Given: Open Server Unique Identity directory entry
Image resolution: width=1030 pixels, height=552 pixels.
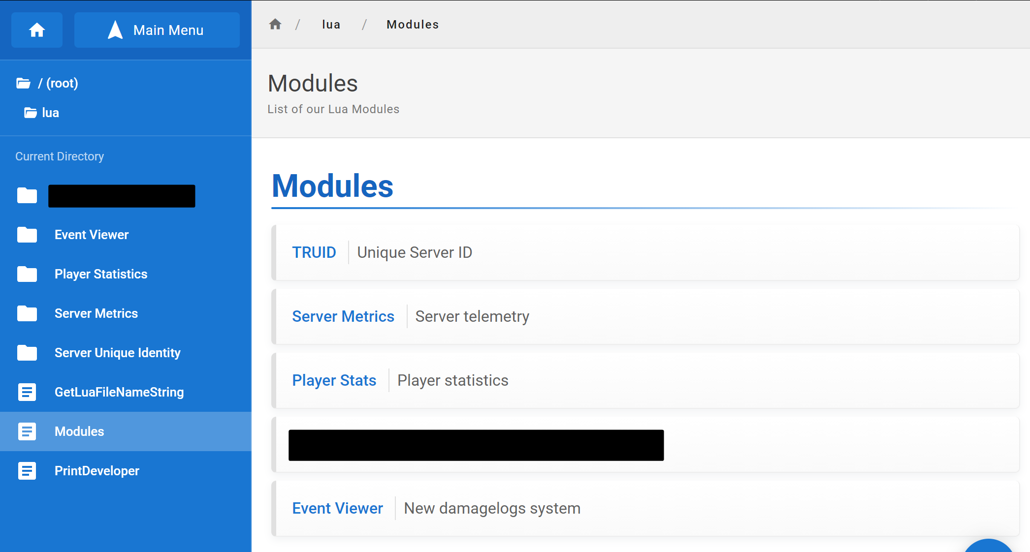Looking at the screenshot, I should pos(117,353).
